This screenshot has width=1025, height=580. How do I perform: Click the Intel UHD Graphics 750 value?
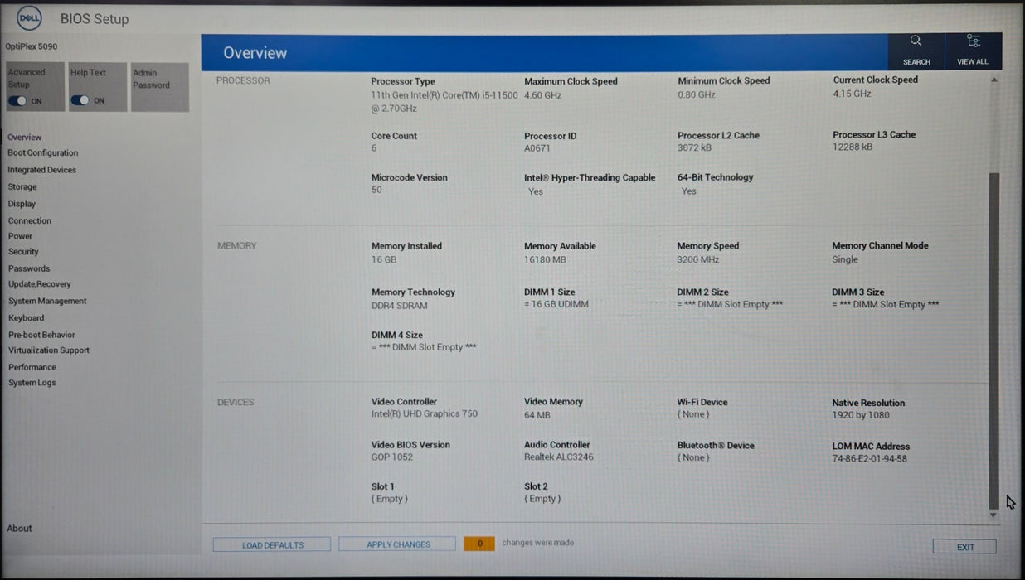425,413
